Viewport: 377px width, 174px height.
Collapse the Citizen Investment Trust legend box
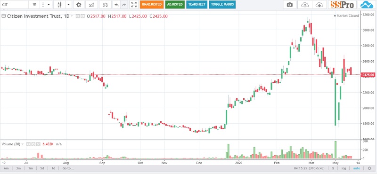4,16
